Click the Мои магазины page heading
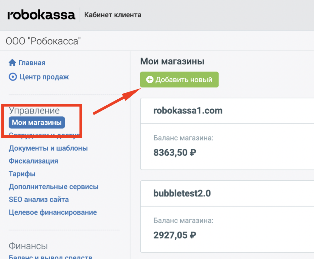Screen dimensions: 314x259 (172, 61)
